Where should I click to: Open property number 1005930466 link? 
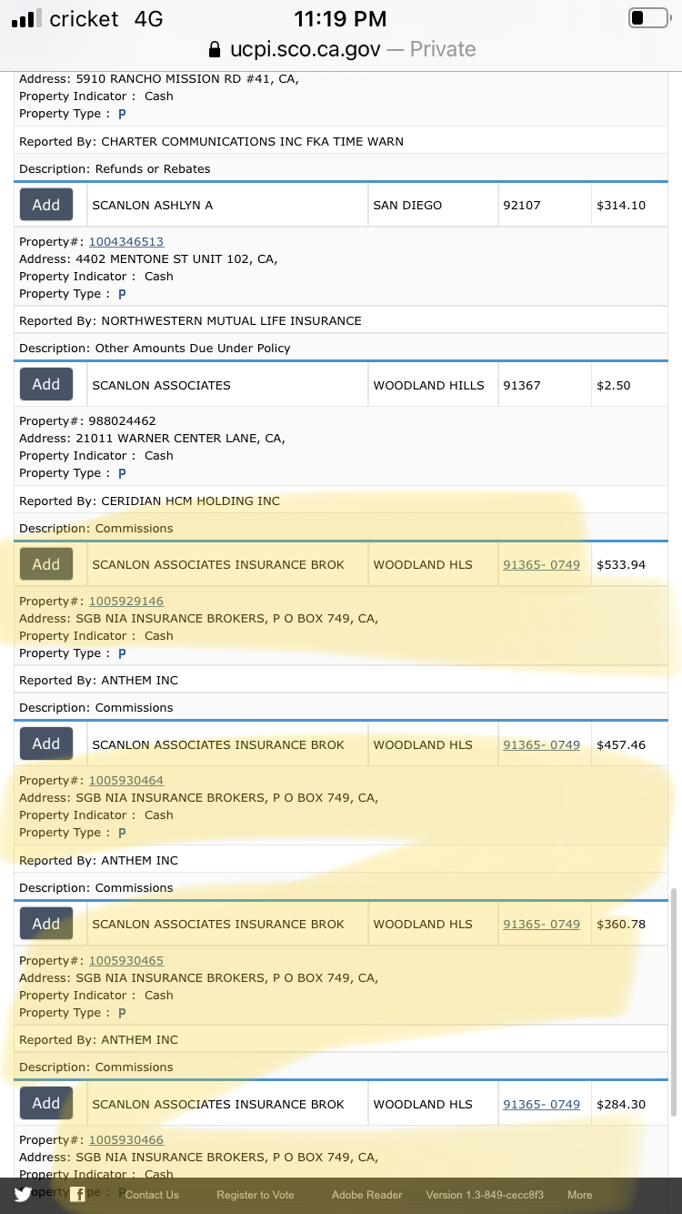pos(125,1139)
